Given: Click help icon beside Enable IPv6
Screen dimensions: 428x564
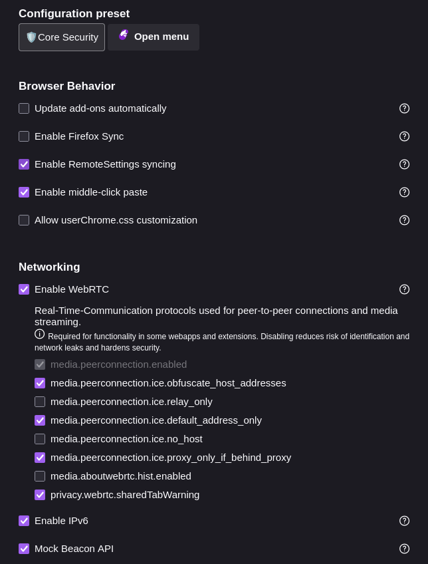Looking at the screenshot, I should (404, 521).
